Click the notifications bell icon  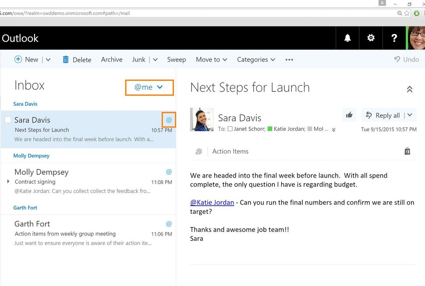click(x=347, y=38)
